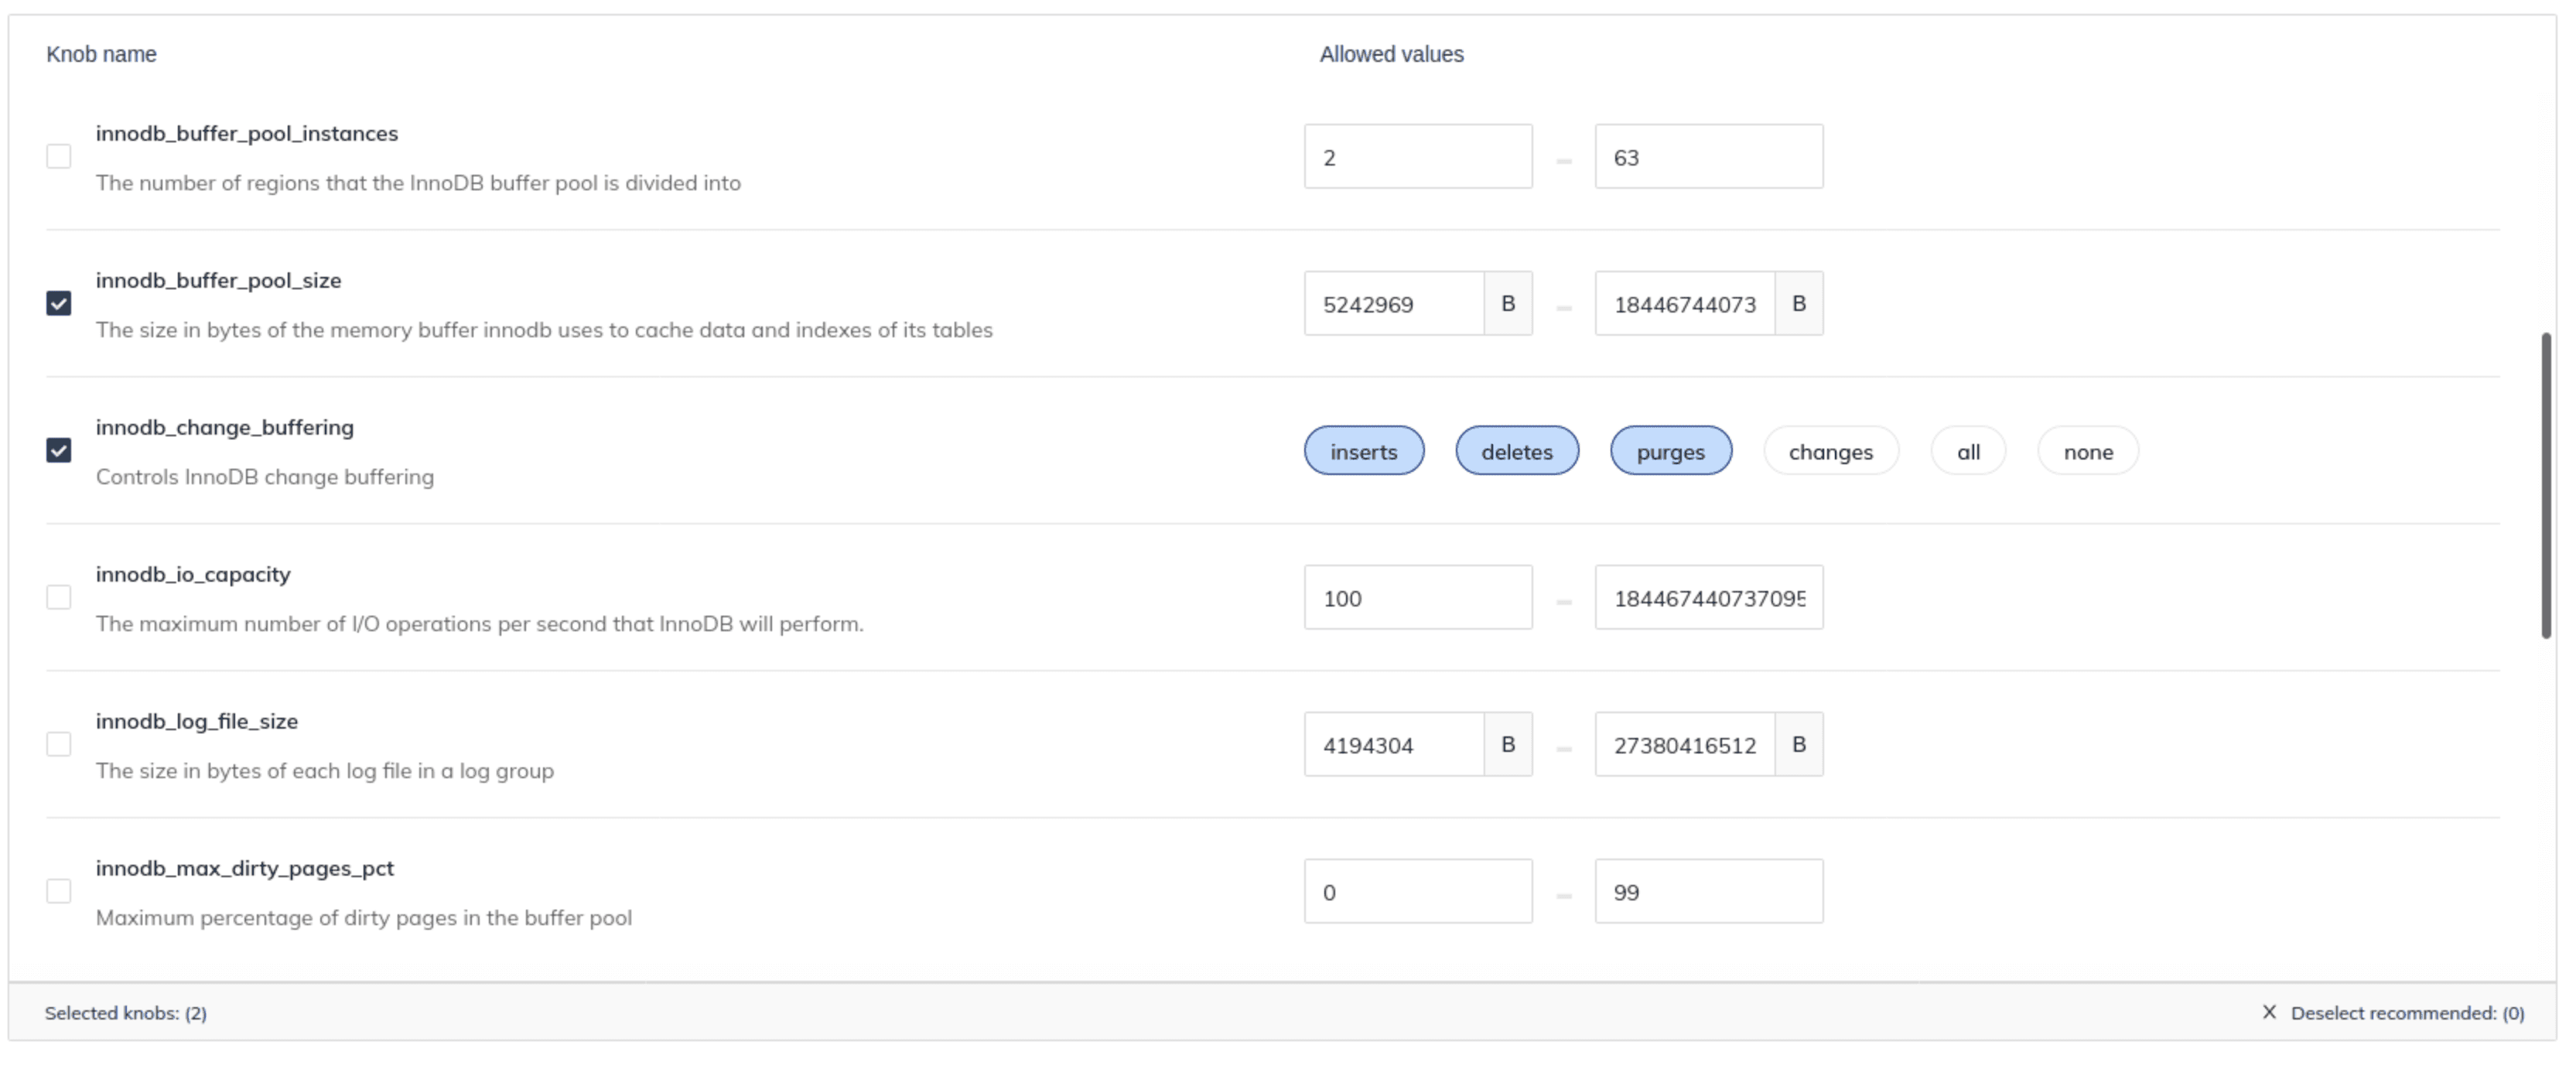
Task: Select the innodb_log_file_size checkbox
Action: click(58, 744)
